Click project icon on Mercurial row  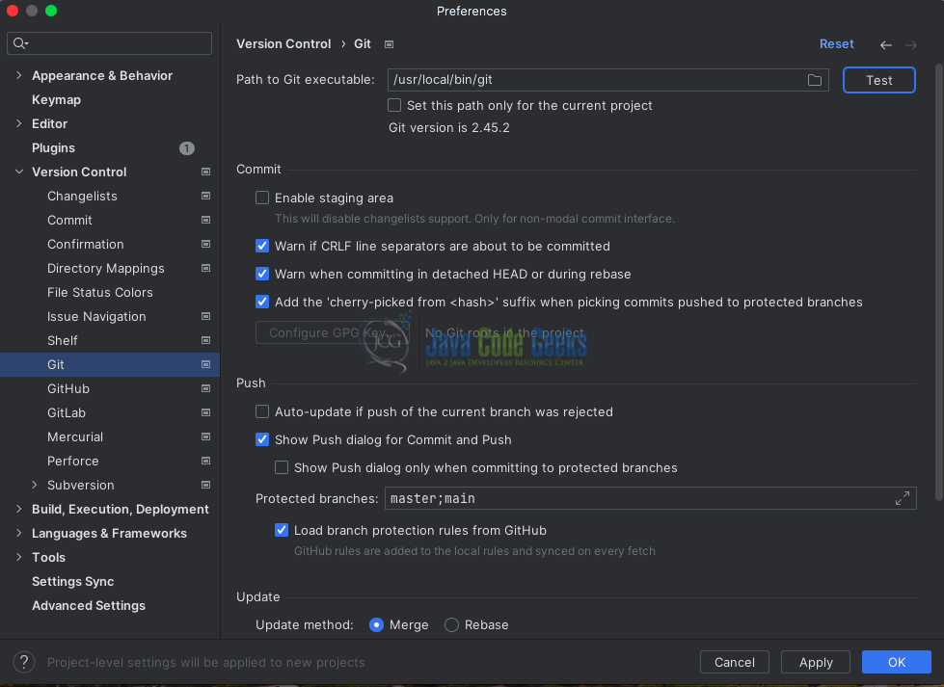pyautogui.click(x=206, y=436)
